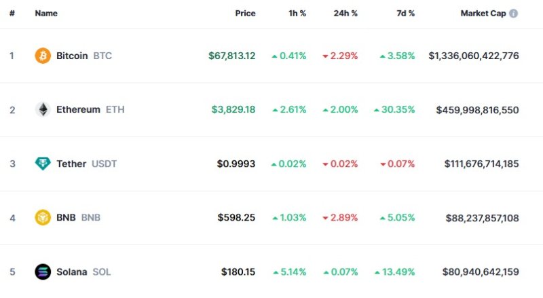The width and height of the screenshot is (543, 298).
Task: Click Ethereum's market cap value
Action: click(477, 109)
